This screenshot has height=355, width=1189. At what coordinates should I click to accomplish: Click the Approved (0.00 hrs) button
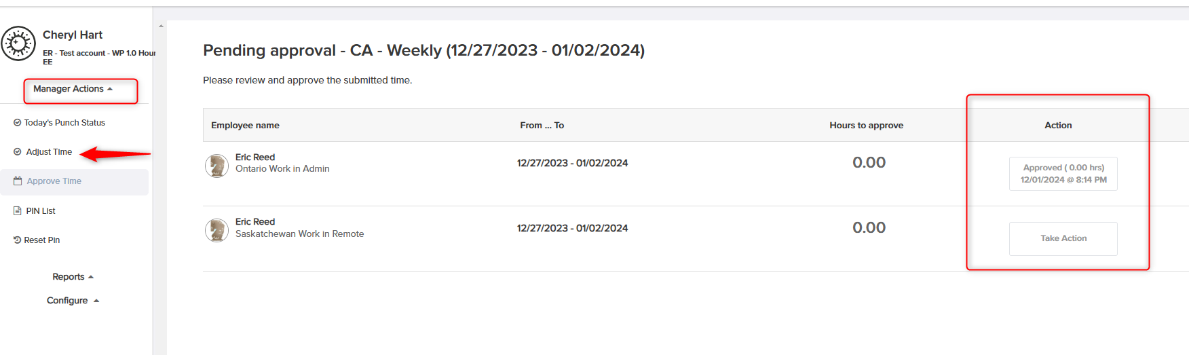point(1063,174)
